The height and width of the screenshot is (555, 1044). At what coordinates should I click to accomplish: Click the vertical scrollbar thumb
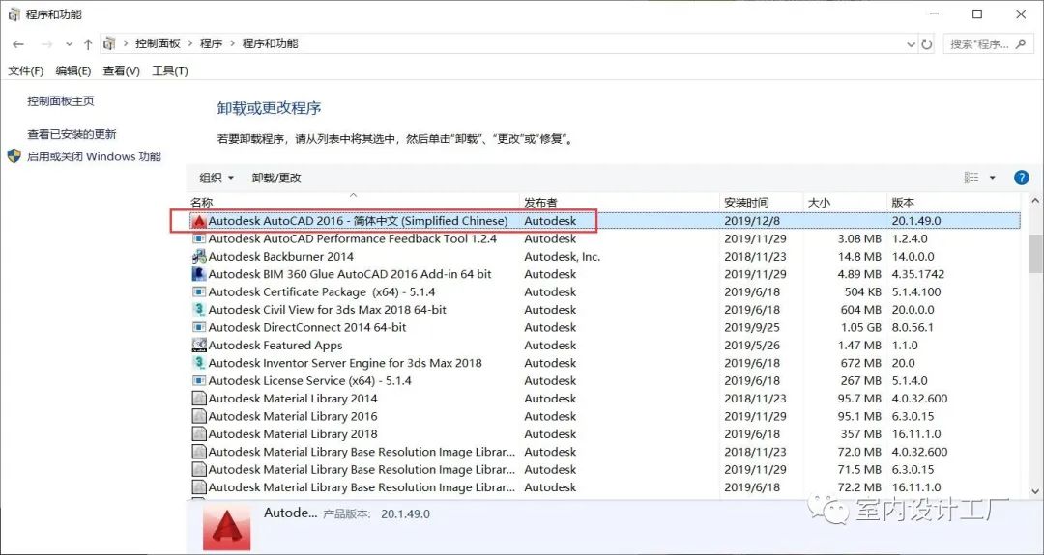coord(1035,253)
